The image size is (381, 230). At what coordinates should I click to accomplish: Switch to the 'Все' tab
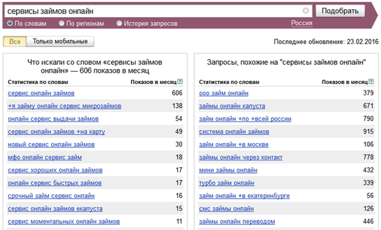tap(15, 42)
